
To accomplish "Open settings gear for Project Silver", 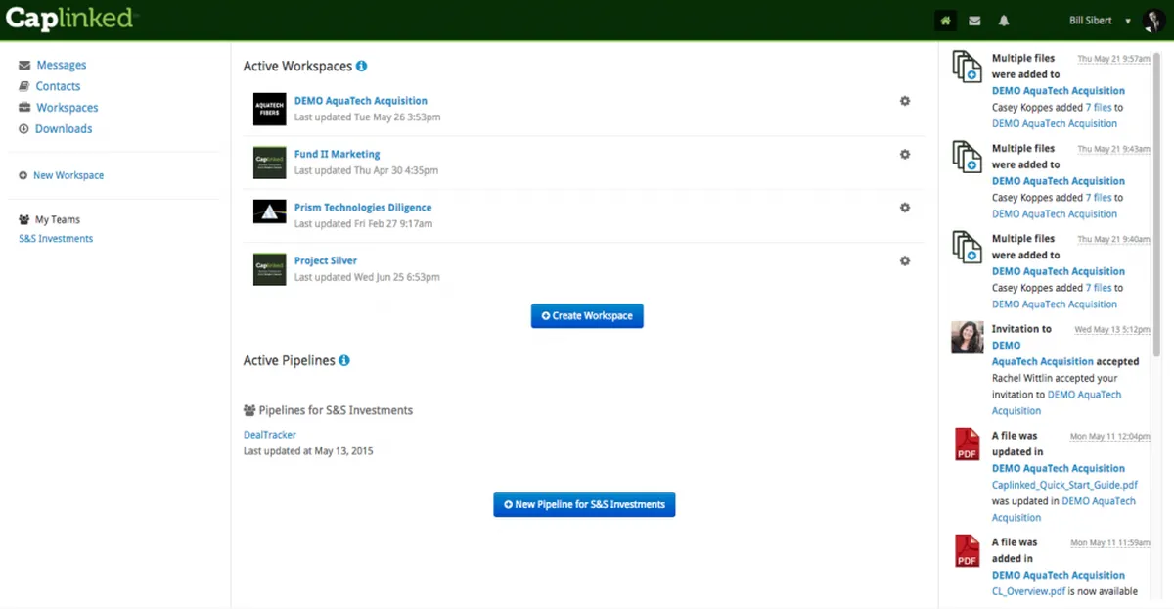I will point(905,260).
